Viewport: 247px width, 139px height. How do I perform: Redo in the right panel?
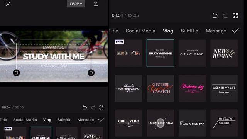[x=225, y=15]
